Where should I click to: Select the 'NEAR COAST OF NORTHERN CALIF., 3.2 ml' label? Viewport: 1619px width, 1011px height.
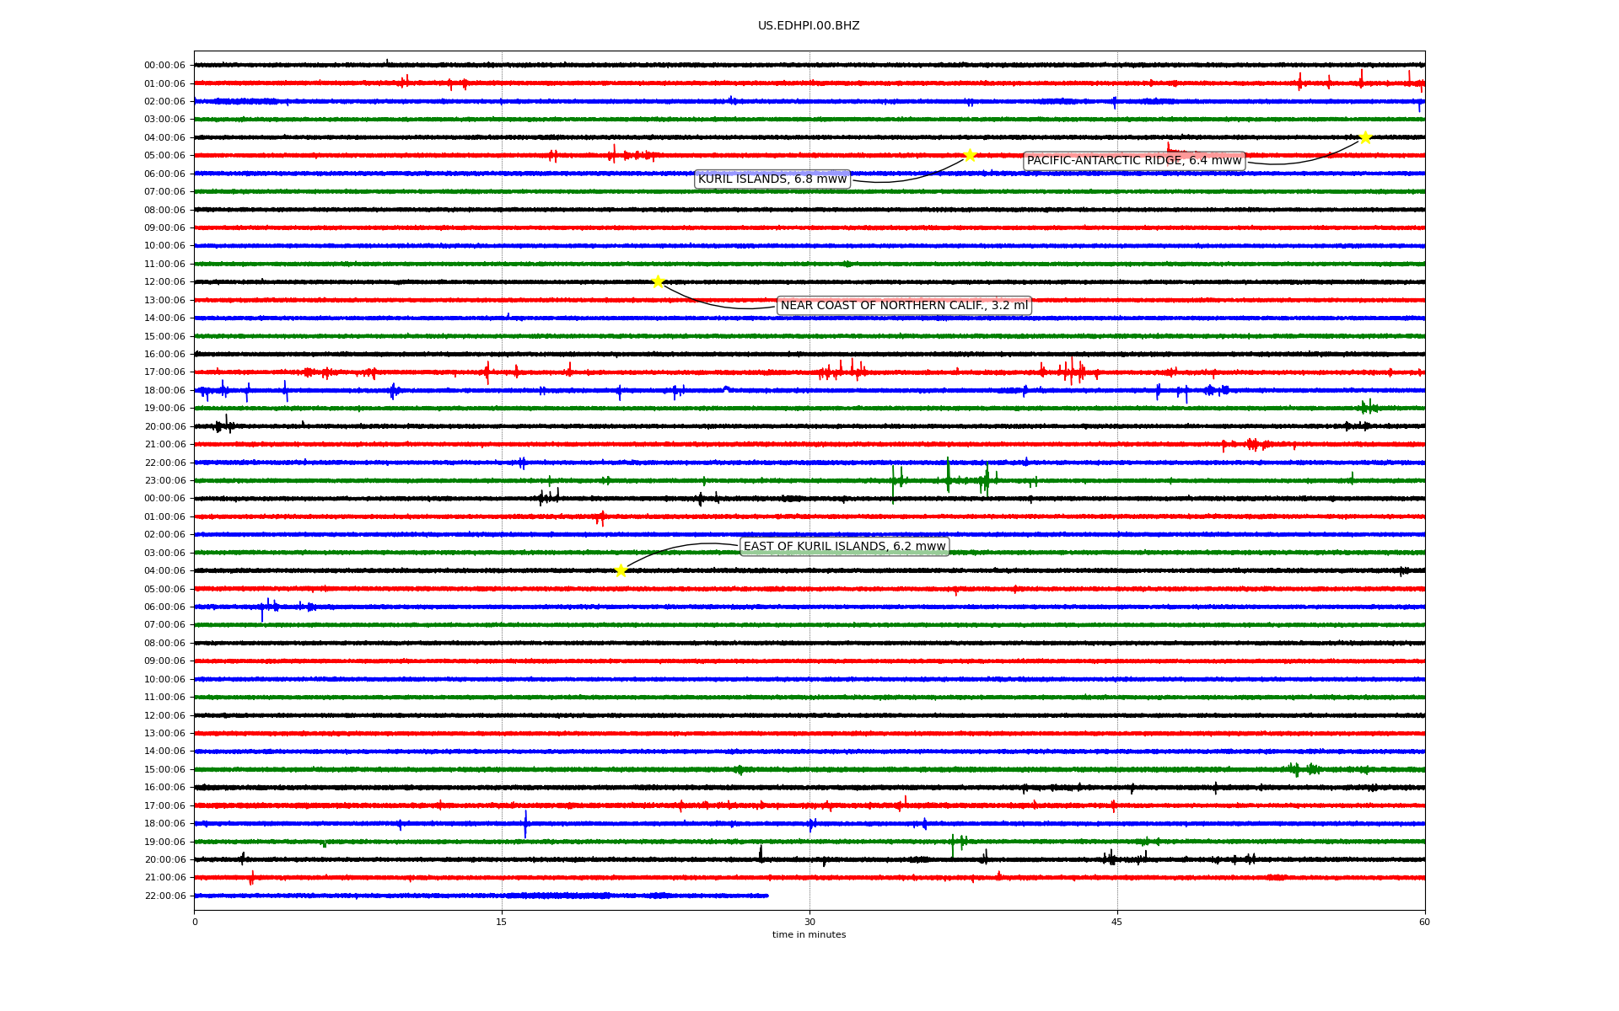(x=904, y=305)
